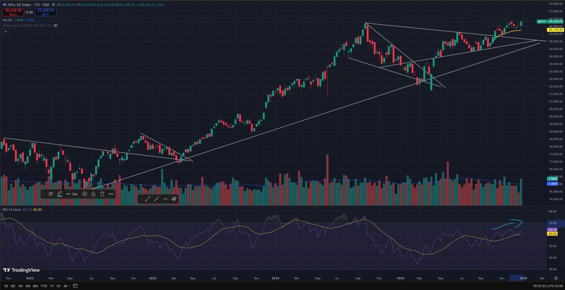Click the 1.66B volume value tag
Viewport: 565px width, 290px height.
point(552,179)
